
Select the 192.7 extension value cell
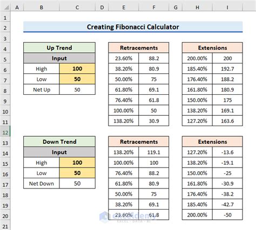pos(227,68)
